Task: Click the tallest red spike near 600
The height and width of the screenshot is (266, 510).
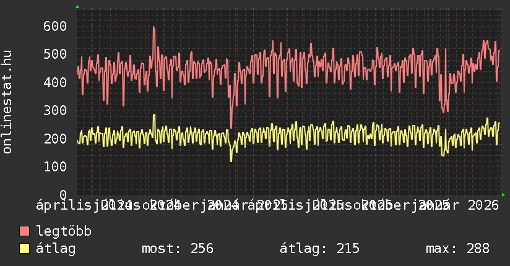Action: pos(153,28)
